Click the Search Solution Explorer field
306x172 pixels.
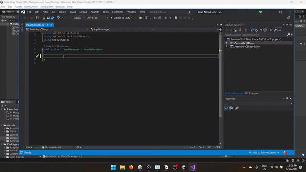(x=255, y=35)
